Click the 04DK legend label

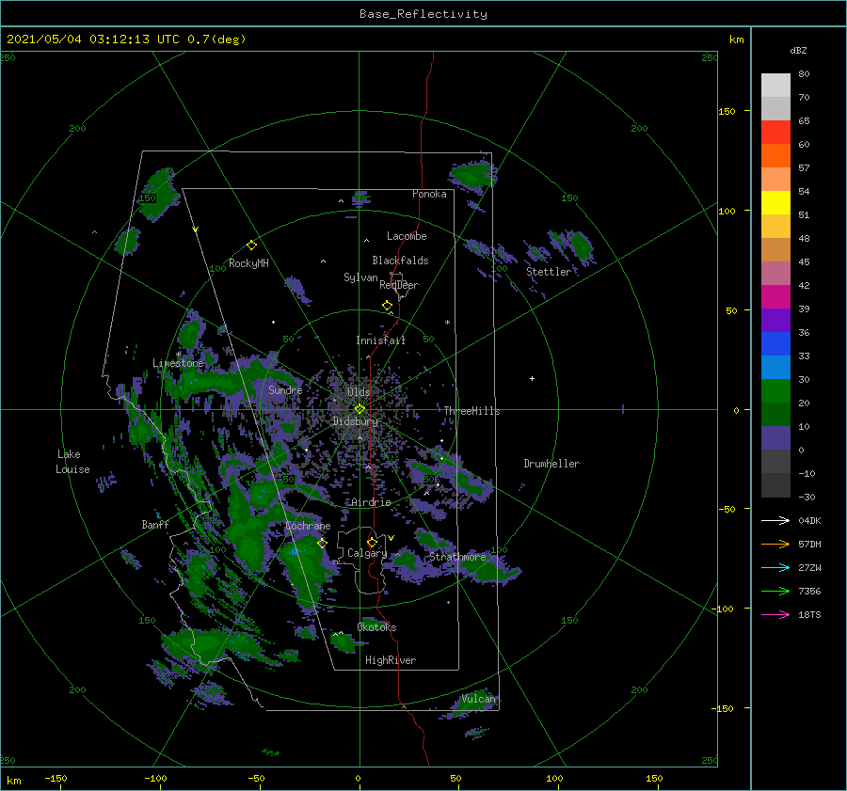pos(809,520)
